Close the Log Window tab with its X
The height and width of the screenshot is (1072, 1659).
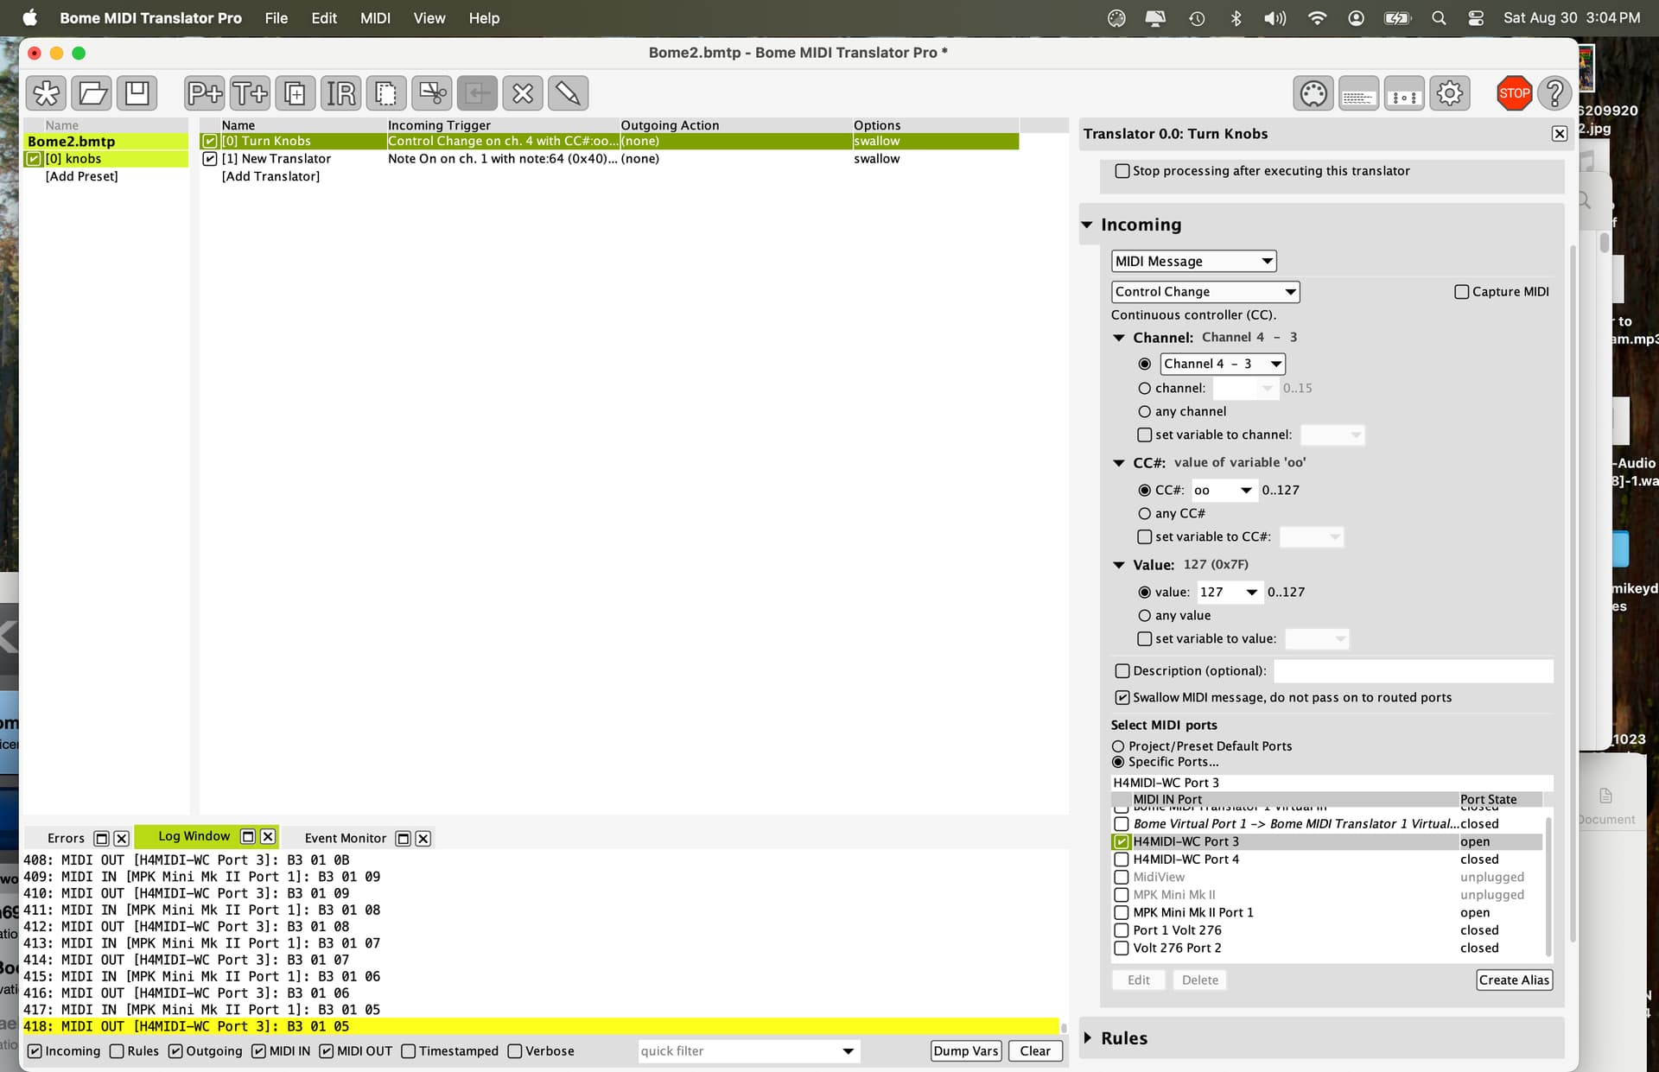[268, 836]
